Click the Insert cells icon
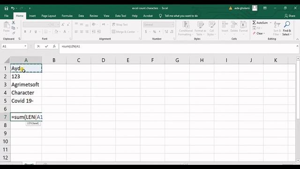 point(225,25)
